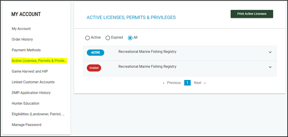Screen dimensions: 288x137
Task: Select page 1 in pagination
Action: point(187,83)
